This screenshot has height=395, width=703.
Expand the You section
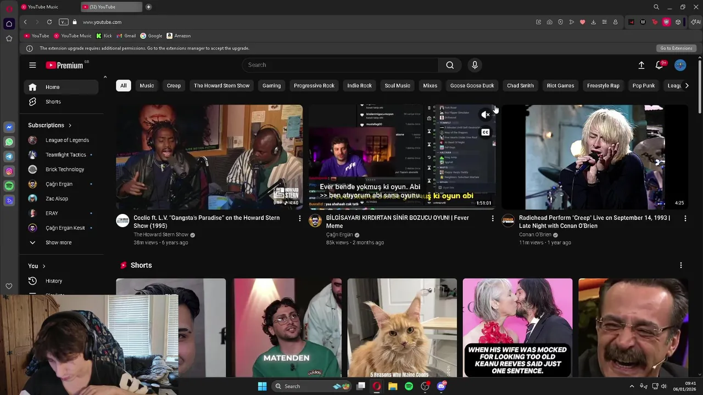click(37, 266)
